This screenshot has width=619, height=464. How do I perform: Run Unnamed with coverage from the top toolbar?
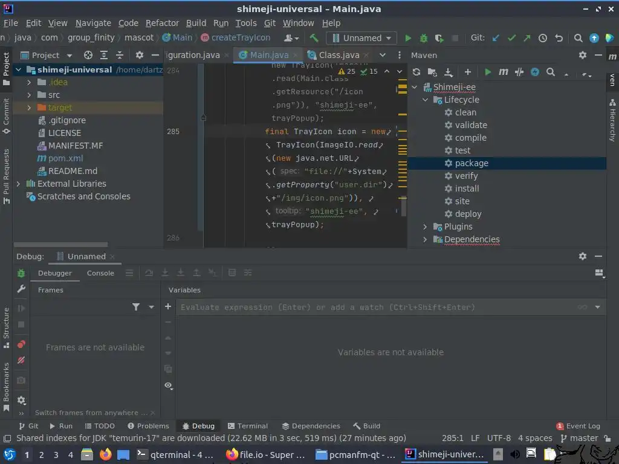pyautogui.click(x=439, y=38)
